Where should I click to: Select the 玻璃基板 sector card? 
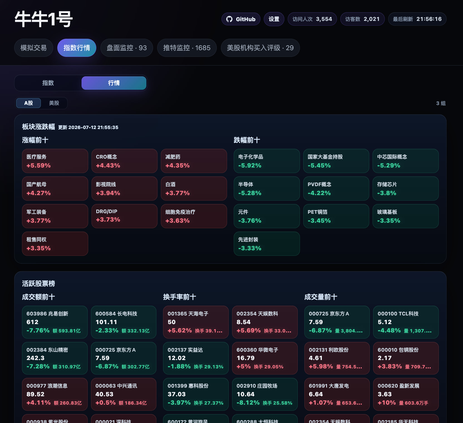click(x=406, y=216)
